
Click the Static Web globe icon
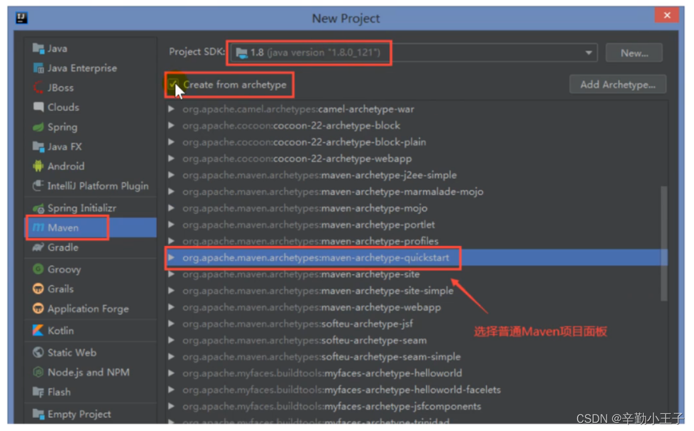click(x=38, y=353)
